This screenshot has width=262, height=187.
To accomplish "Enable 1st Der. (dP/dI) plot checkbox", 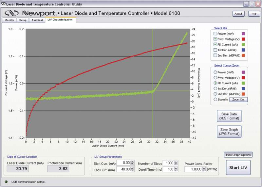I will pos(215,50).
